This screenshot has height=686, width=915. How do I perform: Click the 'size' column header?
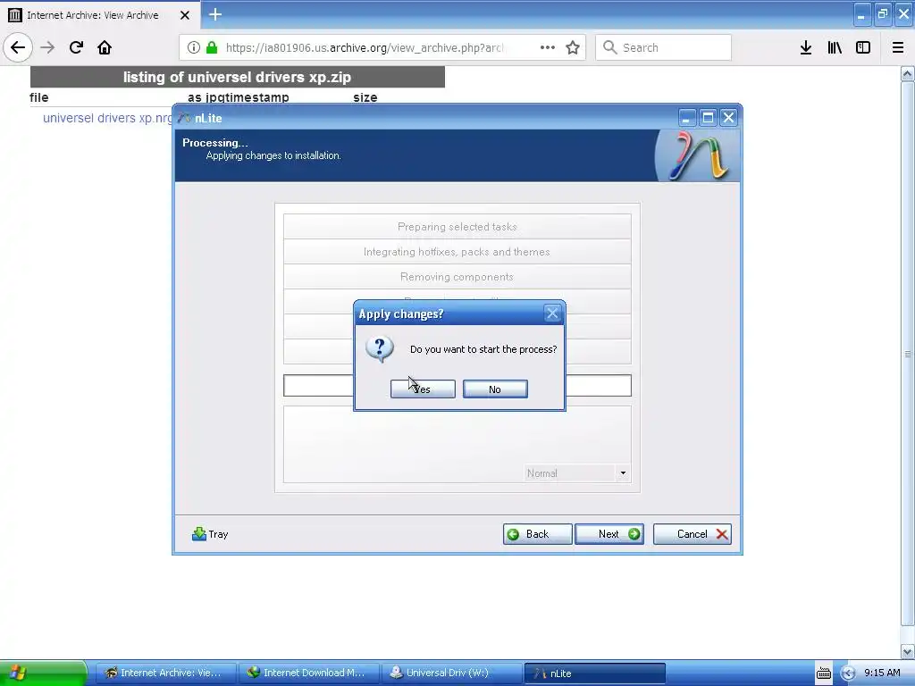(x=365, y=97)
